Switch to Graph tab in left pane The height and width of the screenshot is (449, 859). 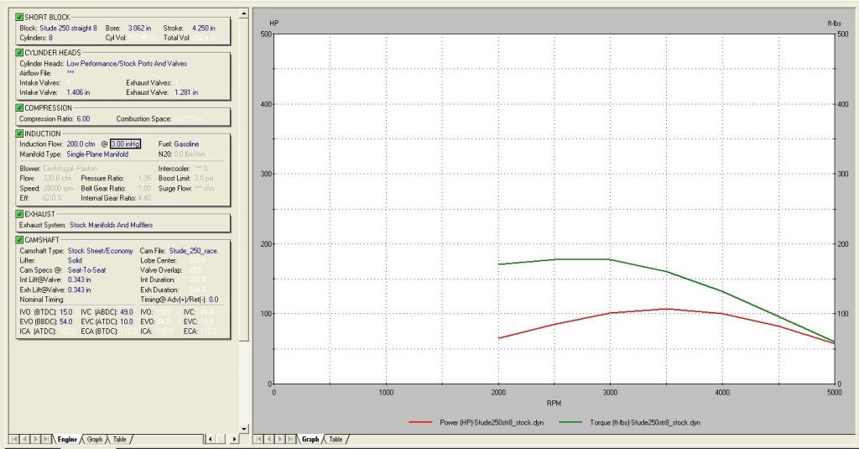(94, 439)
